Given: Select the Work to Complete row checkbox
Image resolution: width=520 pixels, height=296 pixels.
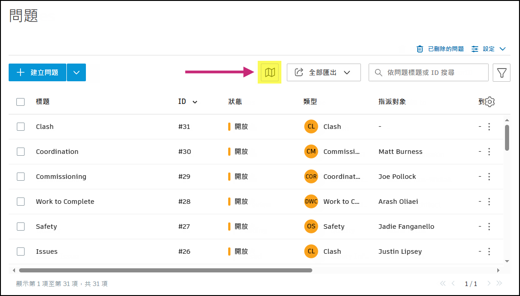Looking at the screenshot, I should tap(20, 202).
